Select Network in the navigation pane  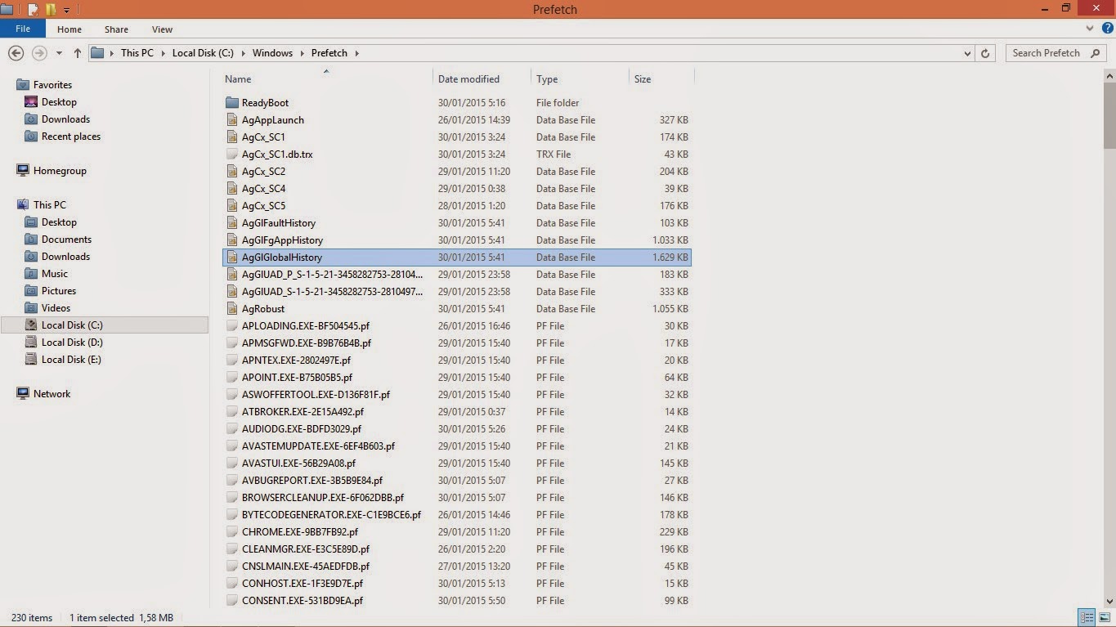[52, 394]
